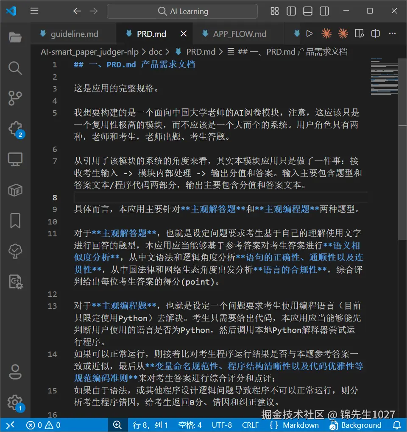Toggle the primary sidebar visibility
The width and height of the screenshot is (407, 432).
click(291, 11)
